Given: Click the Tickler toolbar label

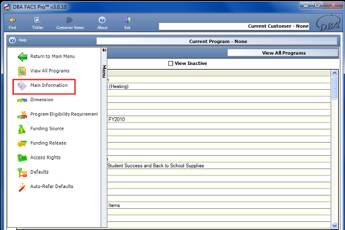Looking at the screenshot, I should [x=37, y=28].
